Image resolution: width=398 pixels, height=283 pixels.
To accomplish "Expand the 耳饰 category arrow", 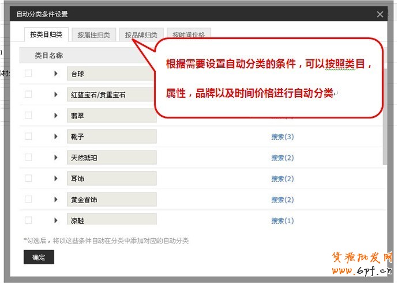I will click(x=56, y=178).
